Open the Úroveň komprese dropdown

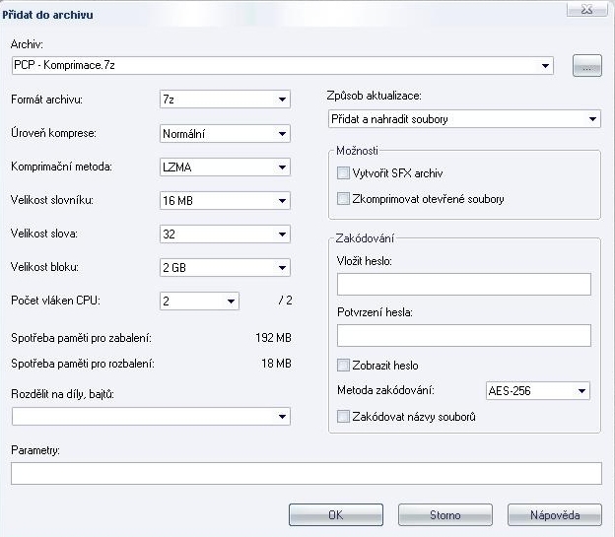coord(225,134)
